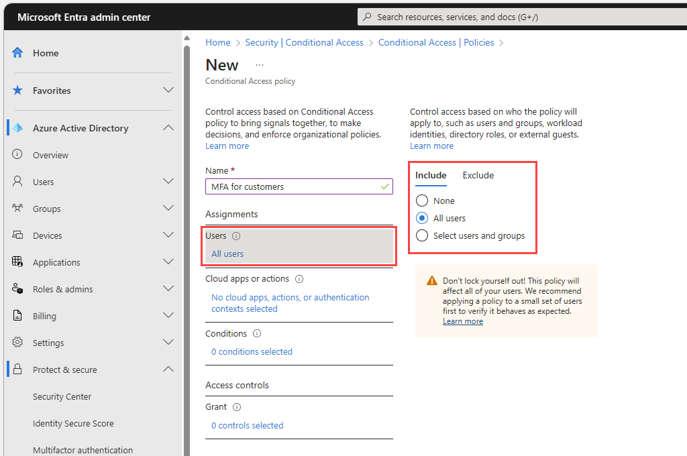Open Multifactor authentication in sidebar
This screenshot has height=456, width=687.
[x=83, y=450]
